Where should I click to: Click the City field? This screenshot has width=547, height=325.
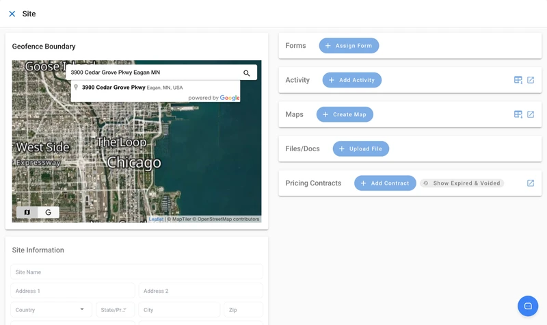point(179,310)
